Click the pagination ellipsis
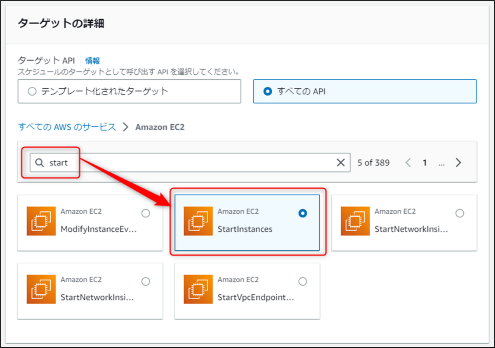This screenshot has height=348, width=495. (441, 163)
